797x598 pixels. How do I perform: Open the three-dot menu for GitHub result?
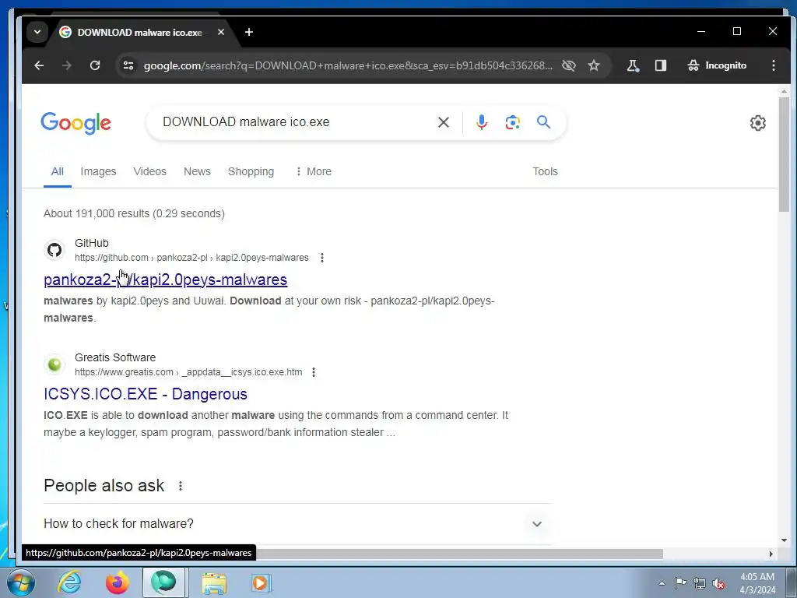coord(321,258)
